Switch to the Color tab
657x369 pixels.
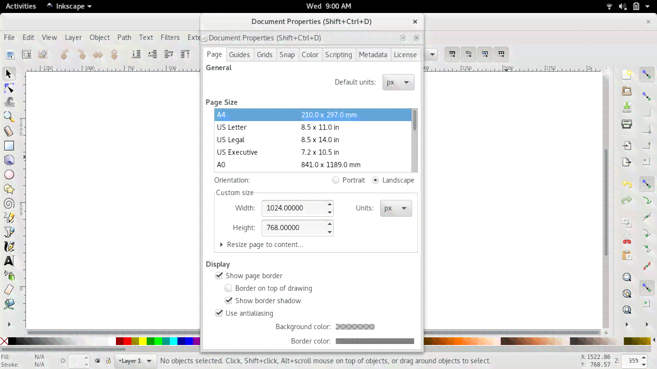pos(310,55)
